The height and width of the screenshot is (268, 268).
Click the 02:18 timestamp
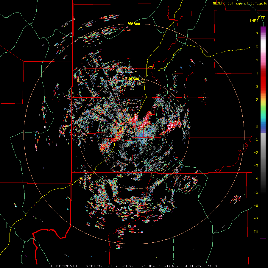[210, 266]
